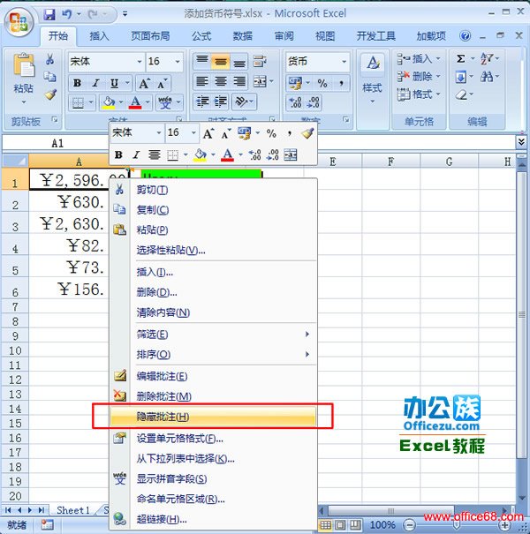Apply ribbon fill color bucket

(109, 102)
